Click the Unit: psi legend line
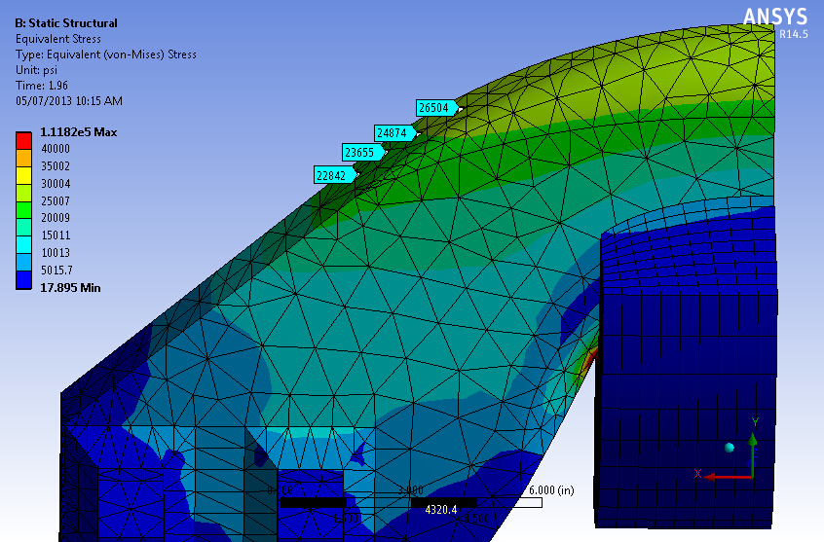 pos(38,70)
